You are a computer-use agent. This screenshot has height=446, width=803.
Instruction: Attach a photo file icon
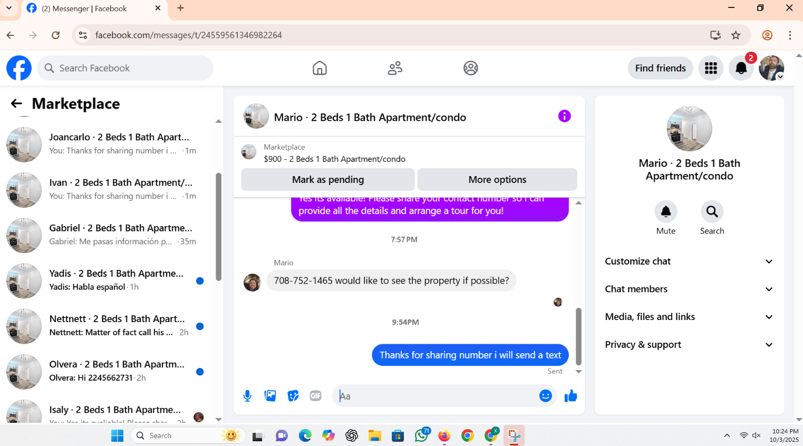pyautogui.click(x=270, y=396)
